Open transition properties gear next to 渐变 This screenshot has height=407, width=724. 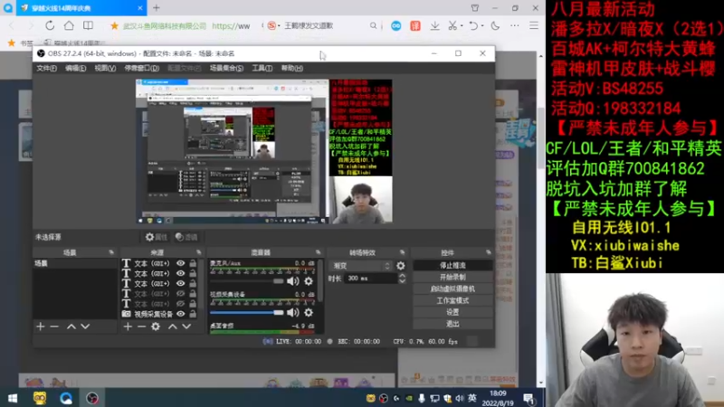[401, 266]
